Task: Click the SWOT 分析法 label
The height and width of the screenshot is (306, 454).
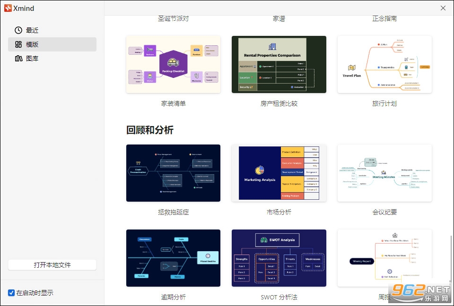Action: coord(279,297)
